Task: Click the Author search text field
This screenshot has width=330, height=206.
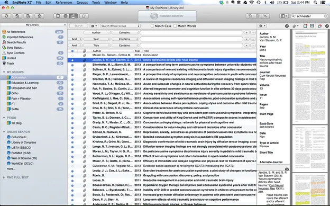Action: pos(191,33)
